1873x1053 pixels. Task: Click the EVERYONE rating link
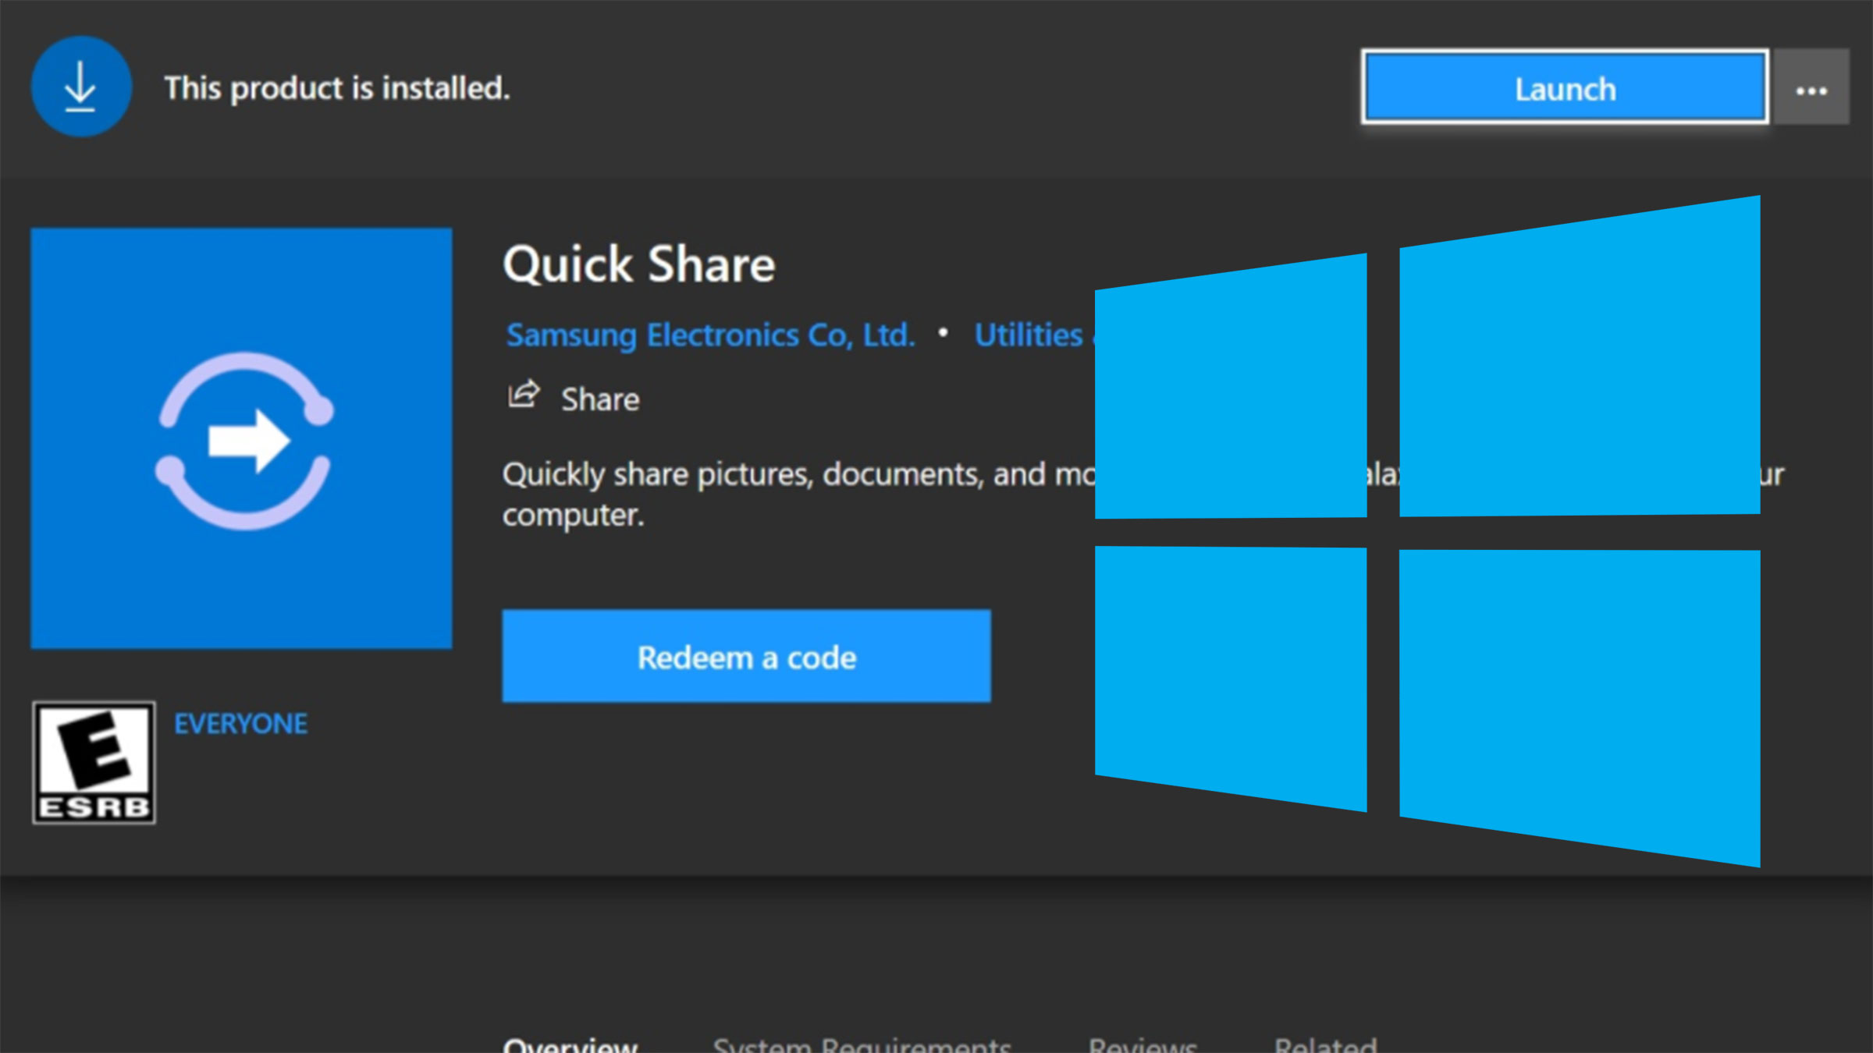240,724
